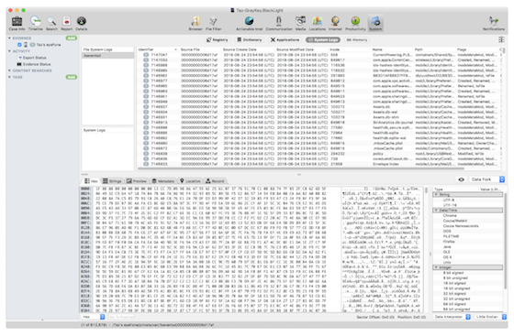514x336 pixels.
Task: Open the Browser view
Action: (x=196, y=24)
